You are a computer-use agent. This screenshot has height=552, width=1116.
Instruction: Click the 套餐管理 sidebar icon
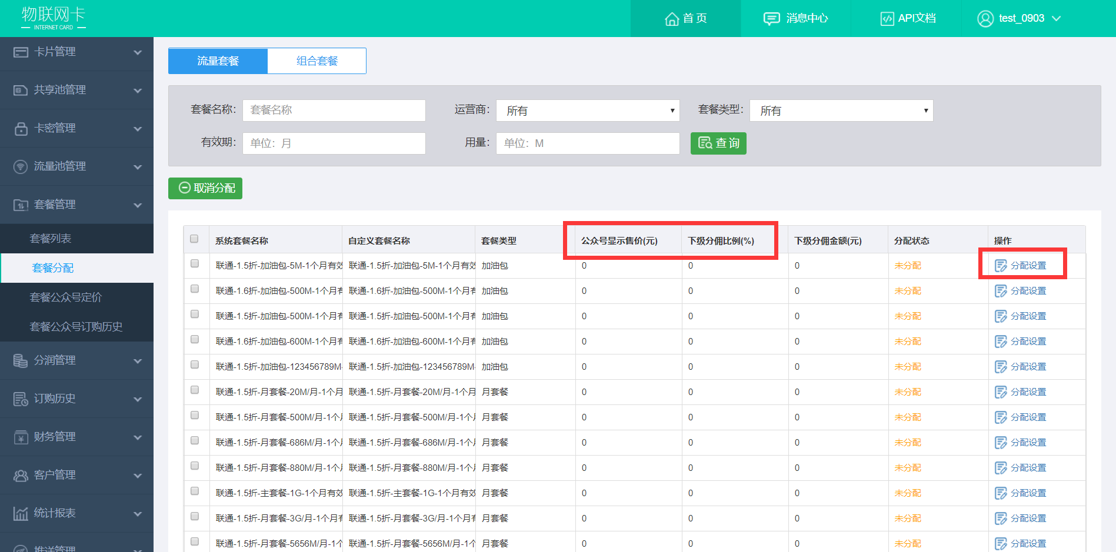[x=21, y=205]
